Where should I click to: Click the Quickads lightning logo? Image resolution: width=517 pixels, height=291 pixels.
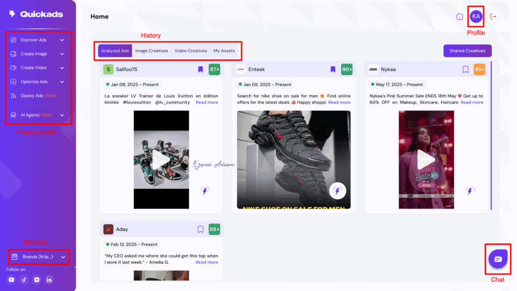(12, 14)
